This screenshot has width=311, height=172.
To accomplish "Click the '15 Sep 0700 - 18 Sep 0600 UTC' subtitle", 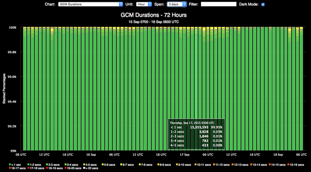I will click(153, 22).
